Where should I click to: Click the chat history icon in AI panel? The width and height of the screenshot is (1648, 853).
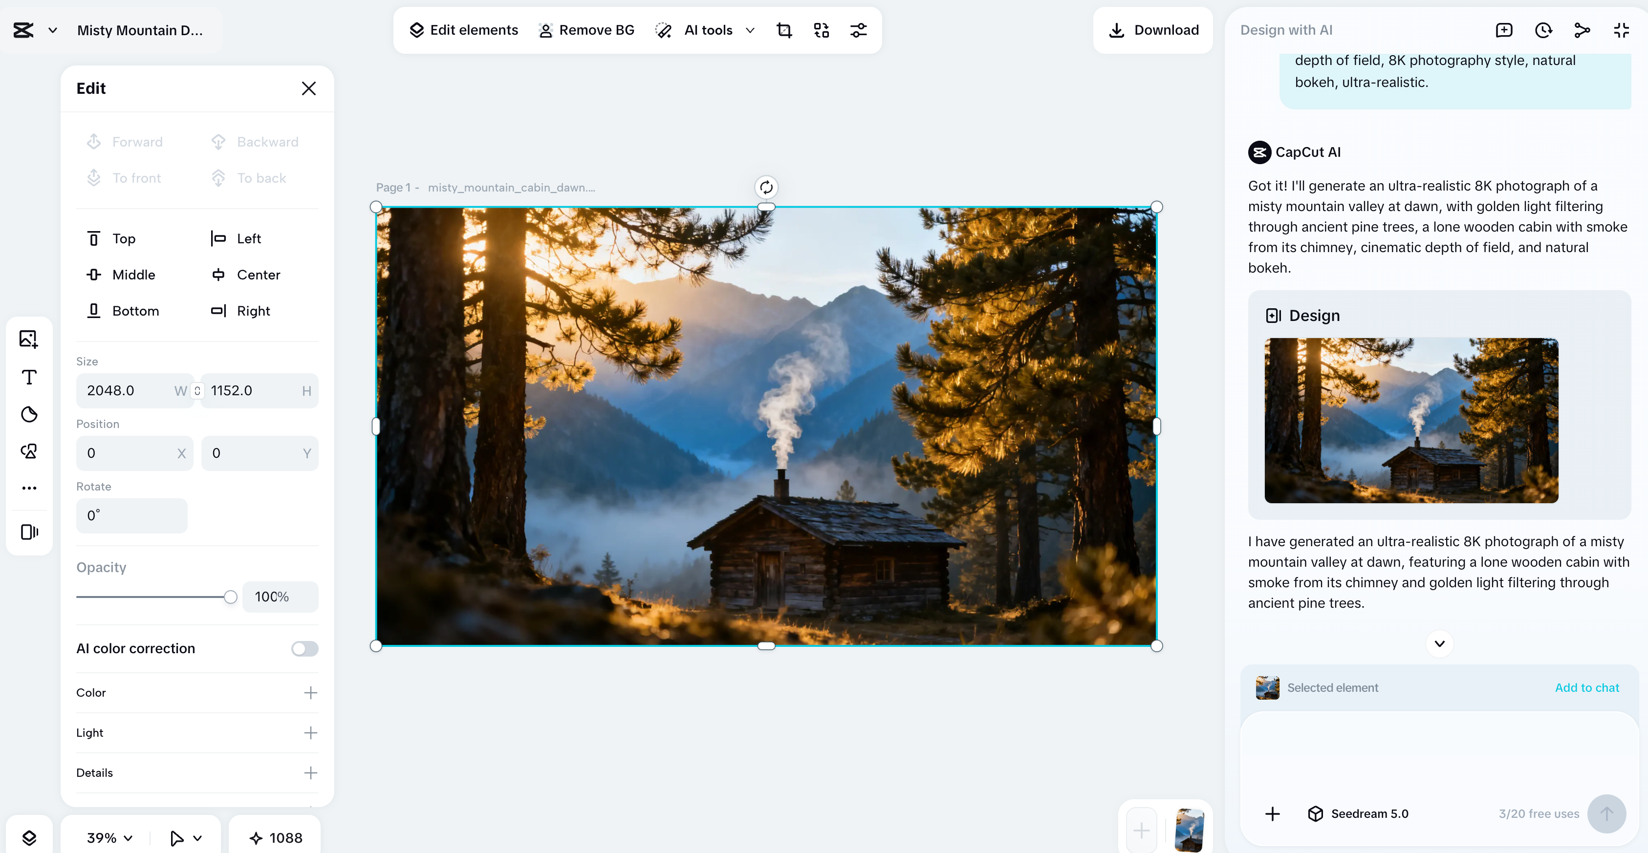point(1544,30)
